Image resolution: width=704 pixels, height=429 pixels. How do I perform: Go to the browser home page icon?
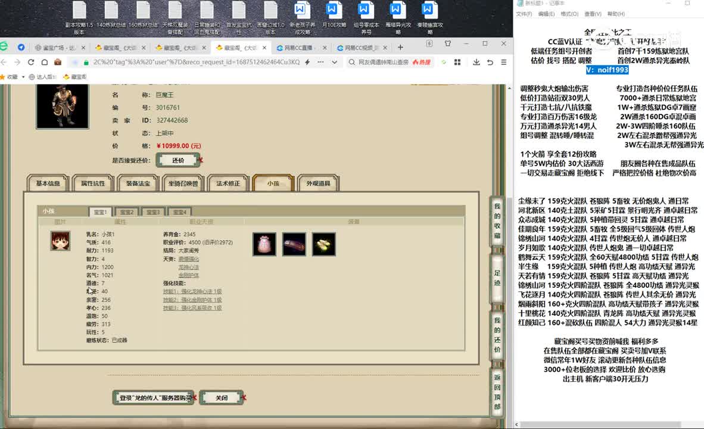tap(45, 62)
